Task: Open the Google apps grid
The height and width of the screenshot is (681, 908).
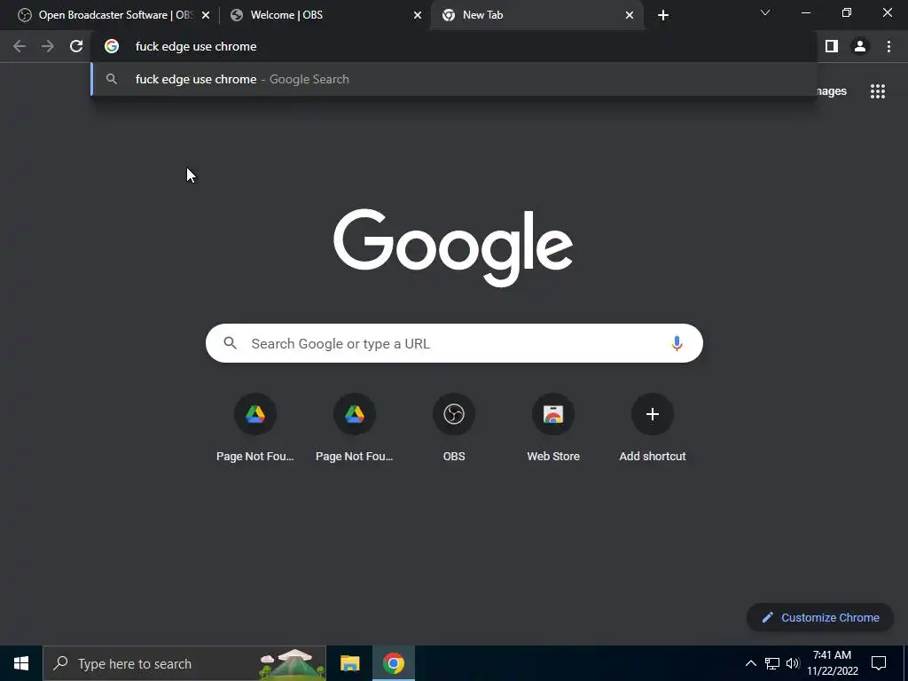Action: (878, 91)
